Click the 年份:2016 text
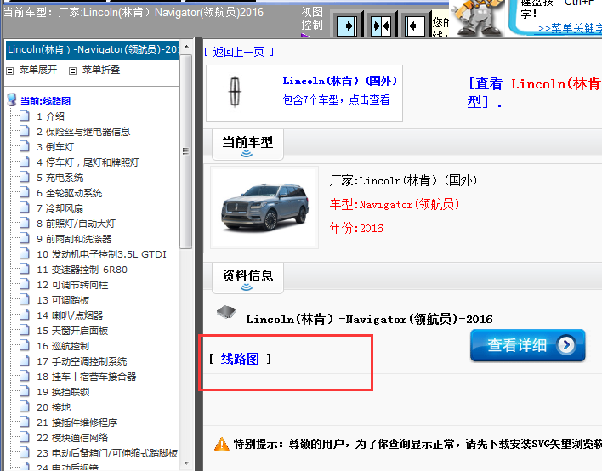Viewport: 602px width, 471px height. [x=356, y=228]
